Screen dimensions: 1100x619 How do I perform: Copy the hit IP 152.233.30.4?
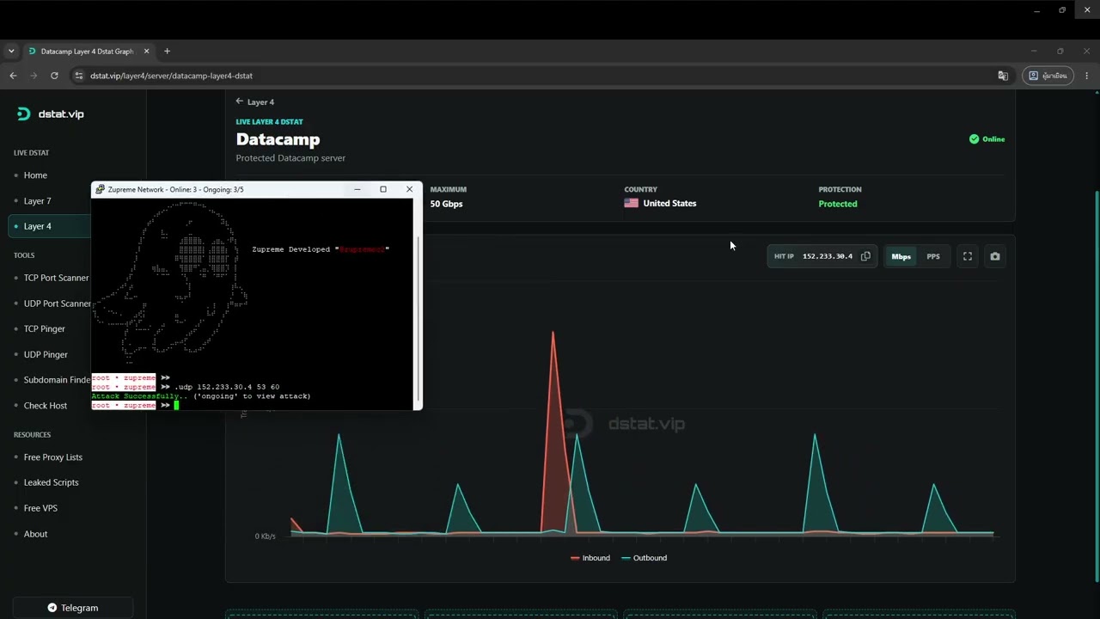pyautogui.click(x=865, y=256)
